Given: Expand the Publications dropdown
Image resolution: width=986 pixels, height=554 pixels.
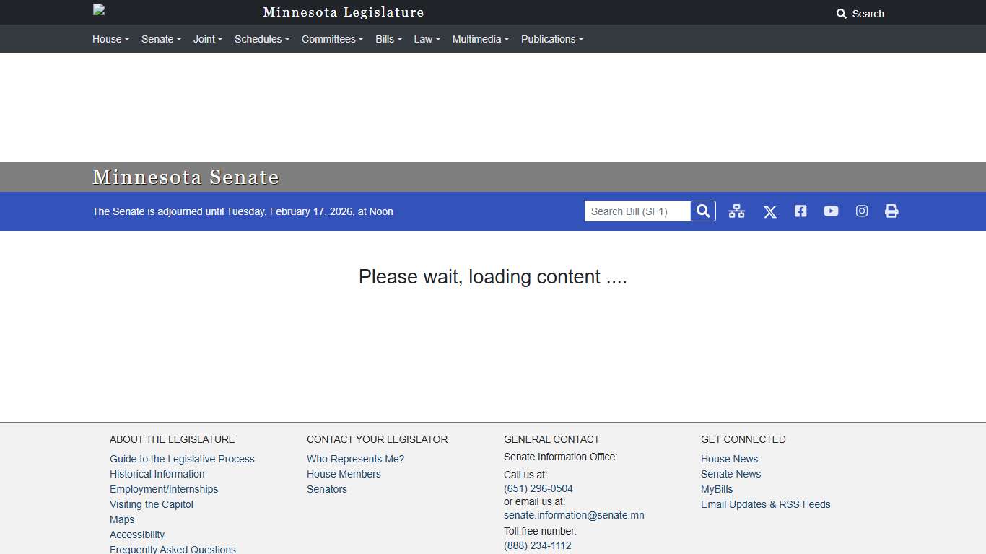Looking at the screenshot, I should pyautogui.click(x=551, y=39).
